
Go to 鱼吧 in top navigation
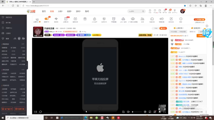[x=87, y=11]
